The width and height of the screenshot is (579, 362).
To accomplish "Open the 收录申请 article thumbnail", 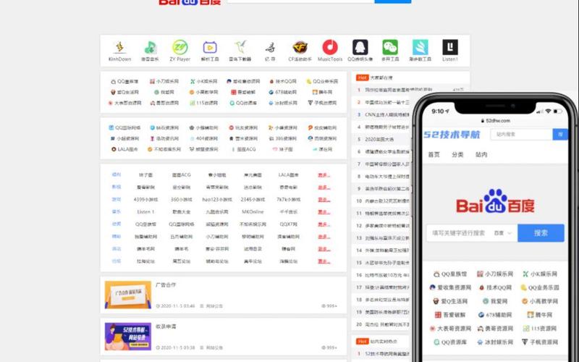I will click(127, 336).
